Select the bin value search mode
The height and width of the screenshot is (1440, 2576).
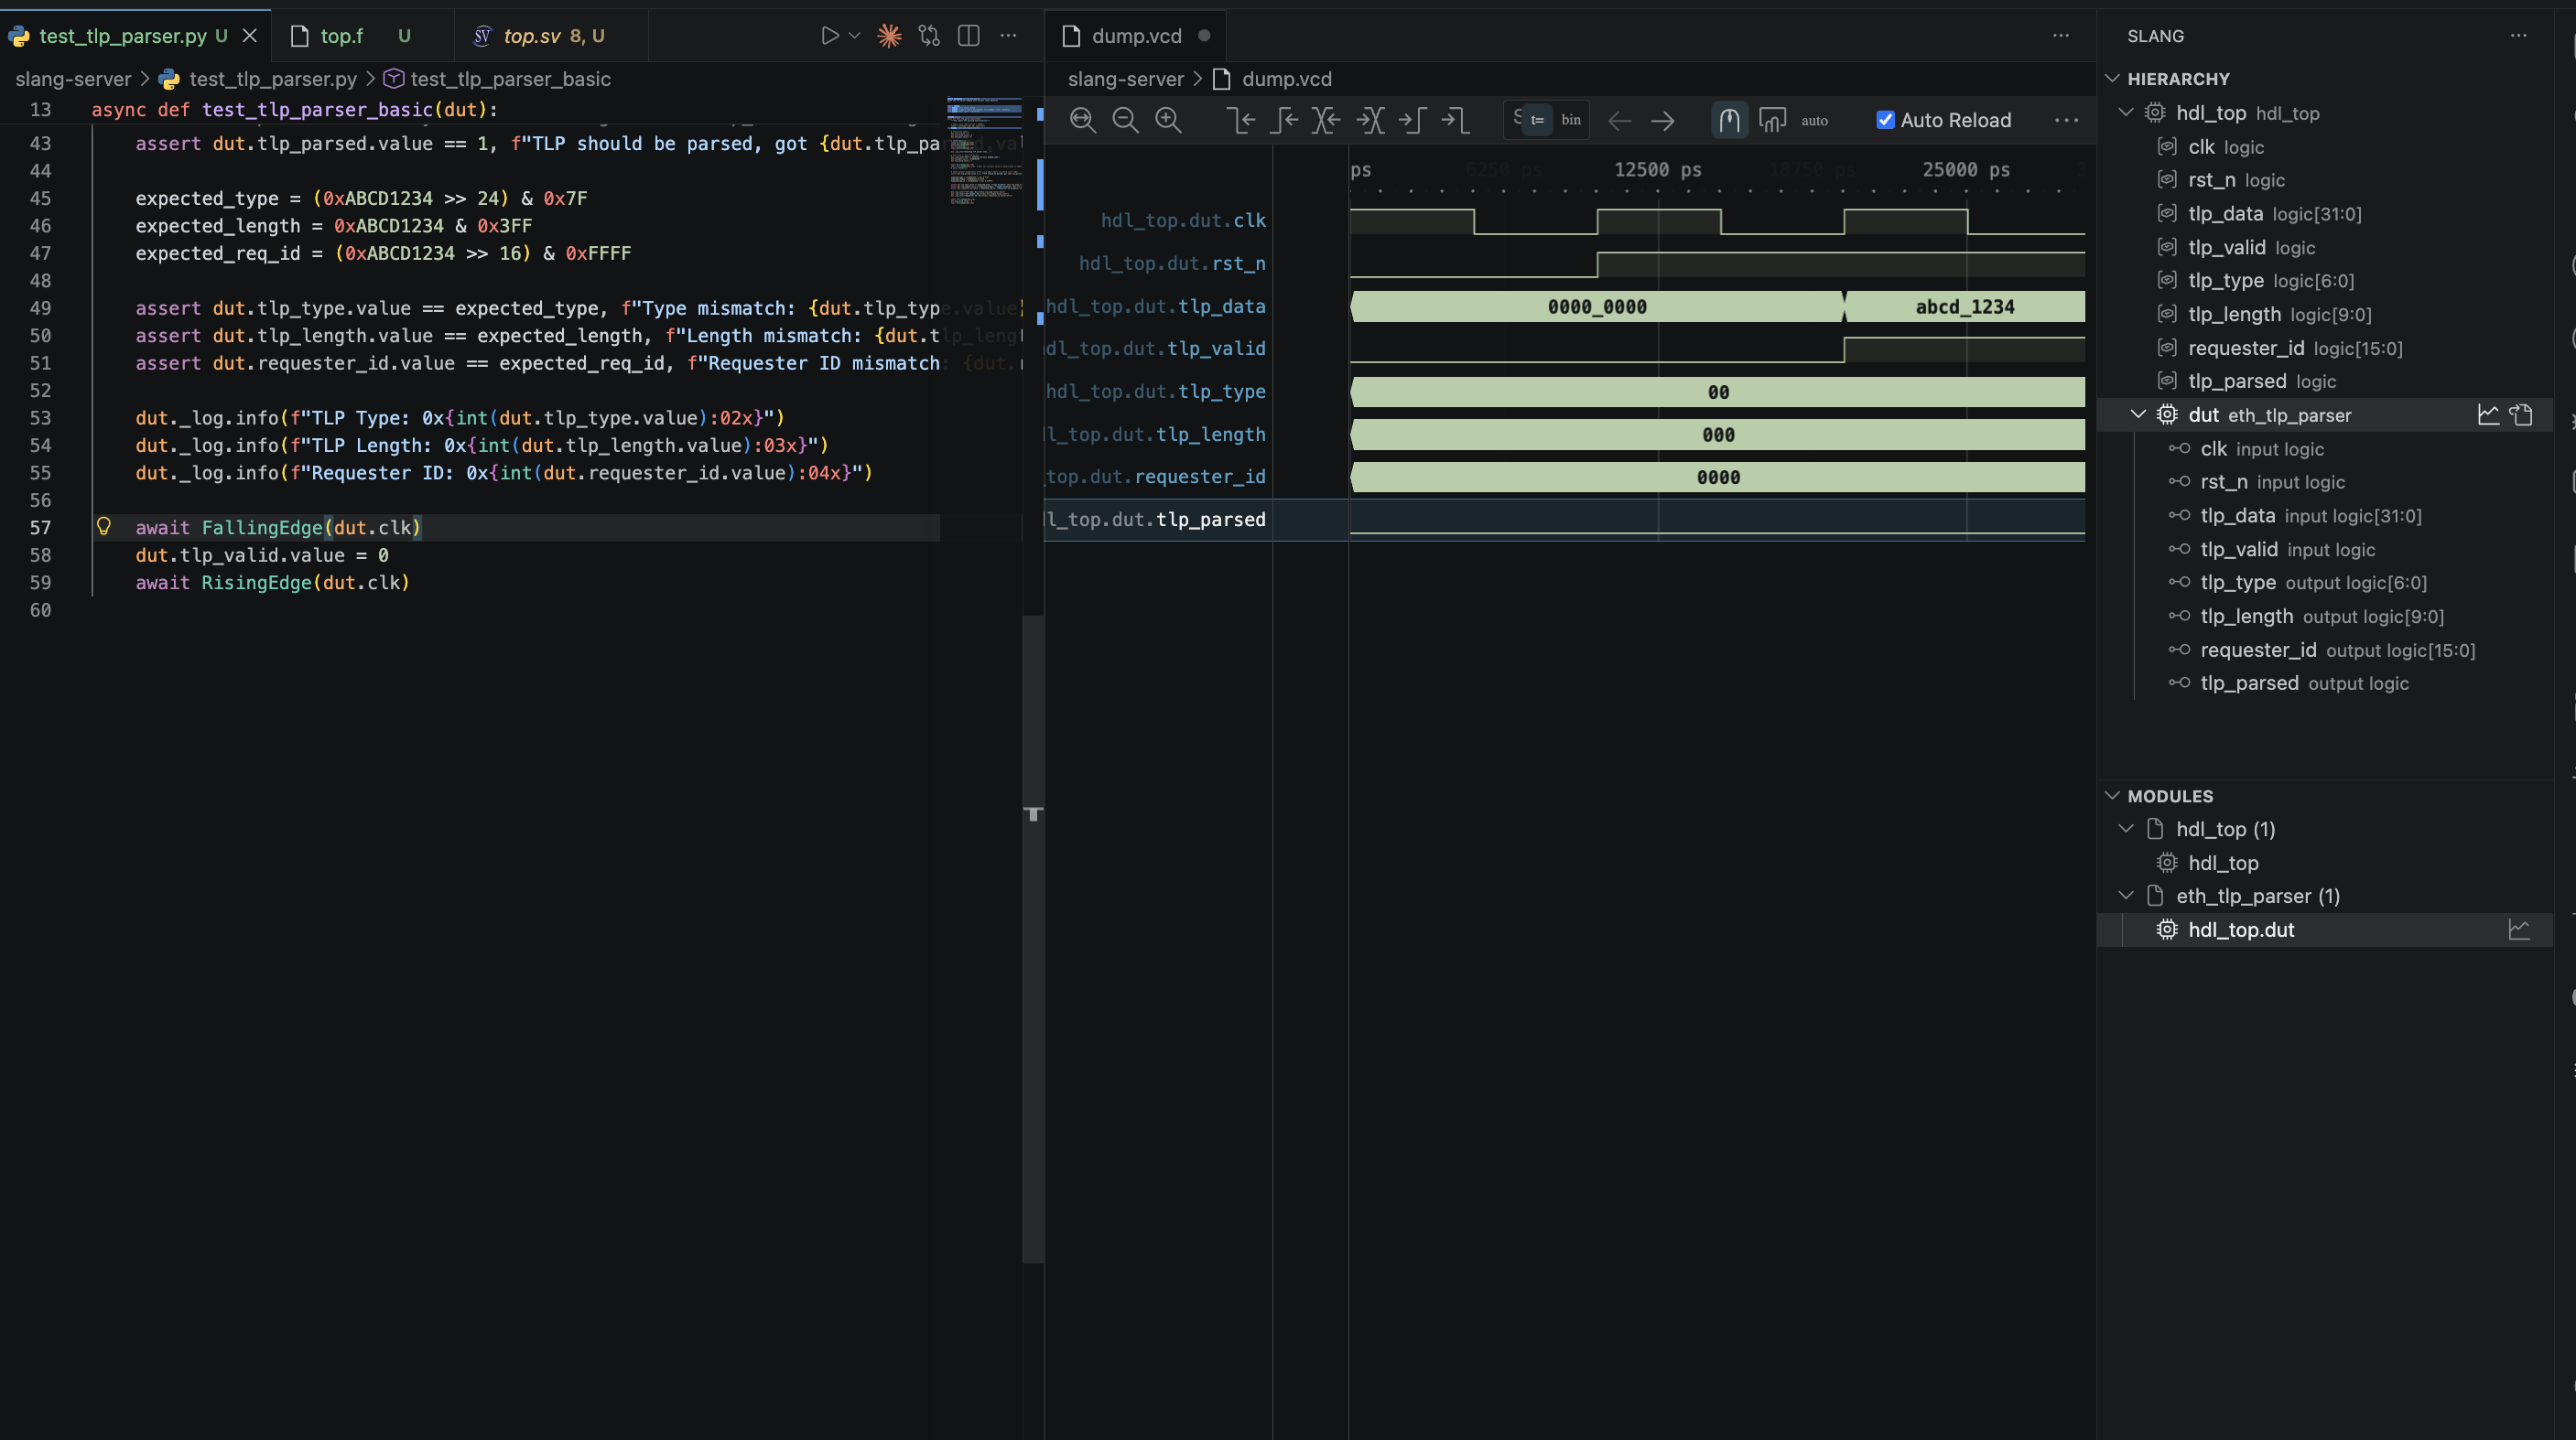pos(1571,120)
